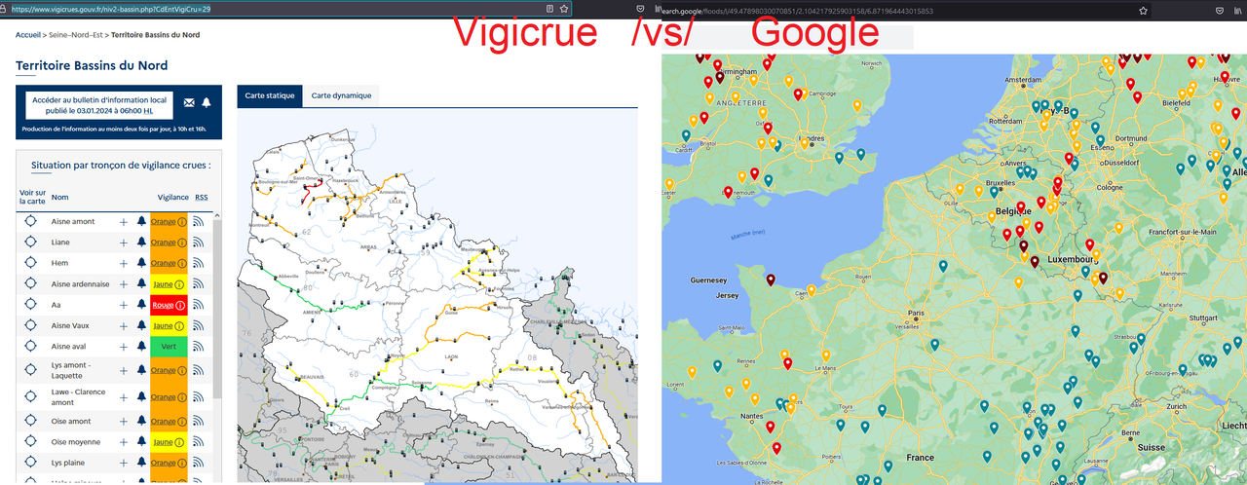Click the orange vigilance cell for Oise amont
Screen dimensions: 1247x485
click(x=169, y=422)
